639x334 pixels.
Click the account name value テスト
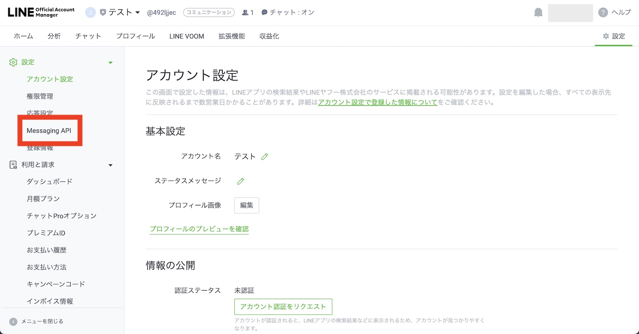[245, 157]
